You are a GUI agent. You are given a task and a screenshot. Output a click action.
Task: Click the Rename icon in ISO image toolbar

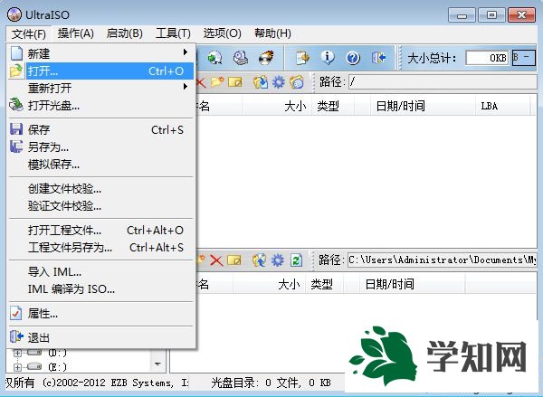tap(235, 82)
